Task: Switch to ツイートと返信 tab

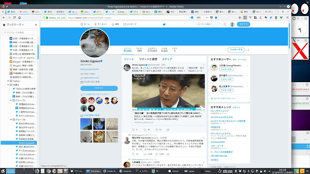Action: pyautogui.click(x=148, y=59)
